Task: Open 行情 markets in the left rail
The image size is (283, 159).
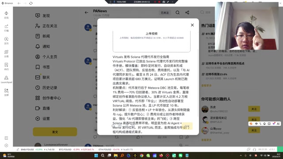Action: 6,28
